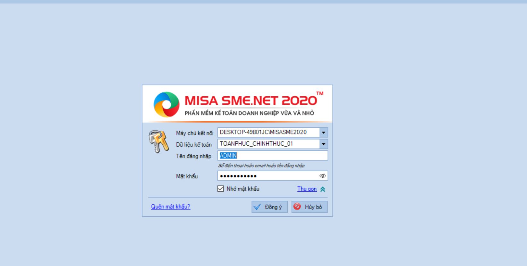This screenshot has width=527, height=266.
Task: Confirm login with the Đồng ý button
Action: click(269, 207)
